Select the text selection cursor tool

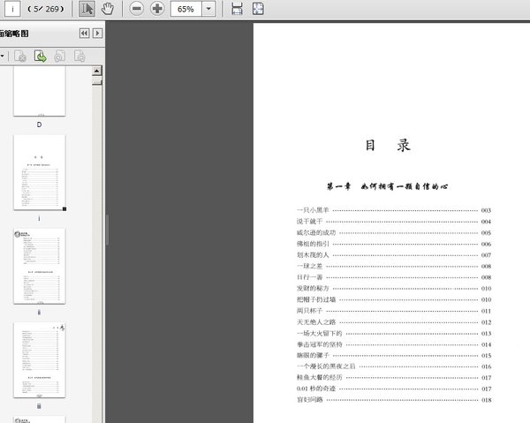pyautogui.click(x=87, y=9)
